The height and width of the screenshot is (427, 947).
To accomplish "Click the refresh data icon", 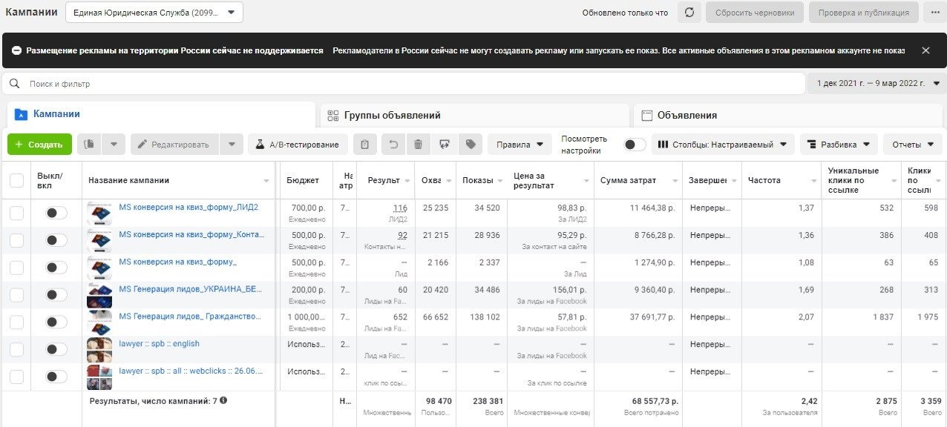I will 689,13.
